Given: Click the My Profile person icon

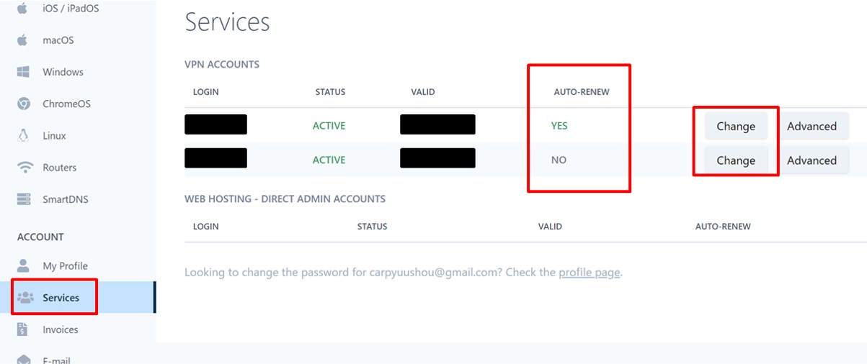Looking at the screenshot, I should coord(24,265).
